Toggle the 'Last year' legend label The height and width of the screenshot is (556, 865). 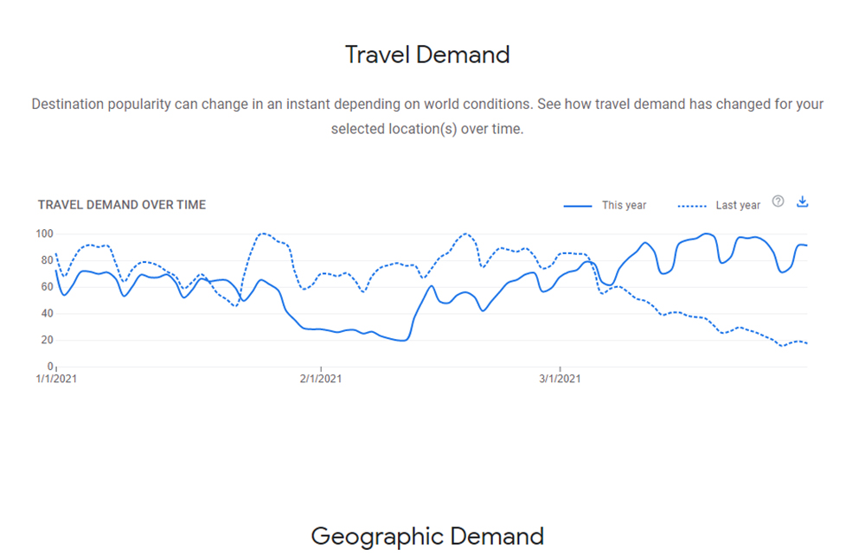(738, 206)
